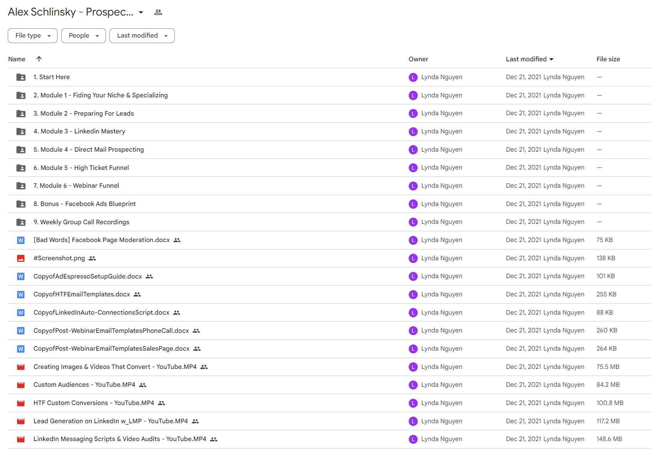
Task: Click the folder icon for Module 2 Preparing For Leads
Action: (x=21, y=114)
